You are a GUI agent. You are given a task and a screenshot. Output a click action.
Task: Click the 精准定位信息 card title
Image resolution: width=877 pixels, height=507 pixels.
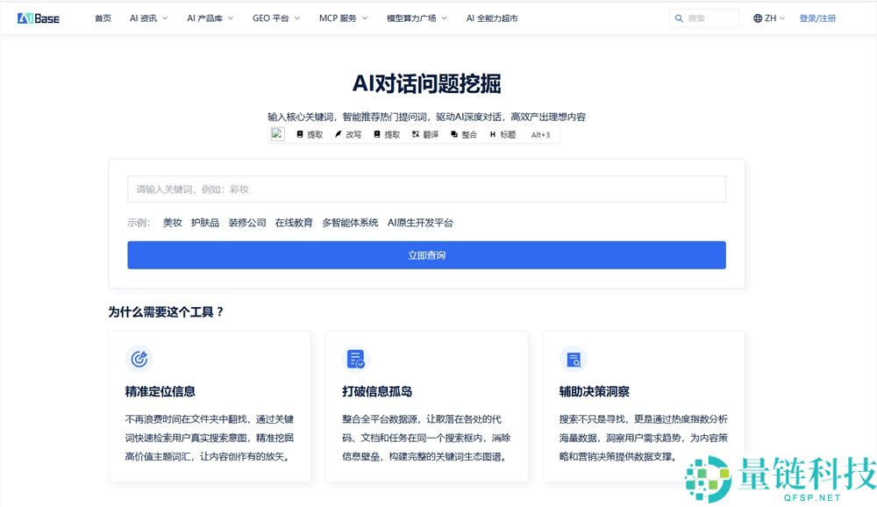click(160, 392)
